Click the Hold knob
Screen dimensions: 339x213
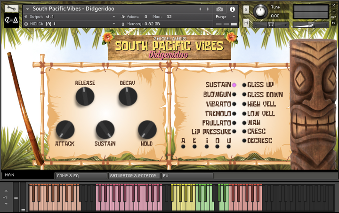pyautogui.click(x=147, y=129)
